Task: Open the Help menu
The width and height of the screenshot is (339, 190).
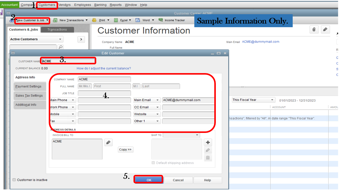Action: click(x=143, y=5)
